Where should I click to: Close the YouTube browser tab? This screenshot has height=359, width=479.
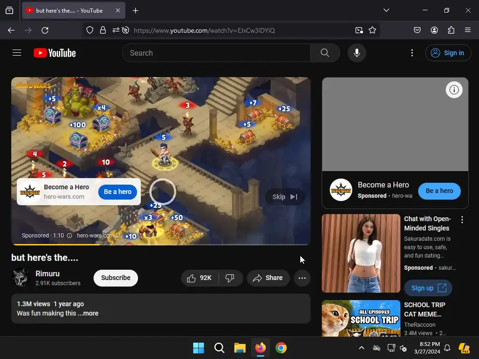tap(118, 10)
